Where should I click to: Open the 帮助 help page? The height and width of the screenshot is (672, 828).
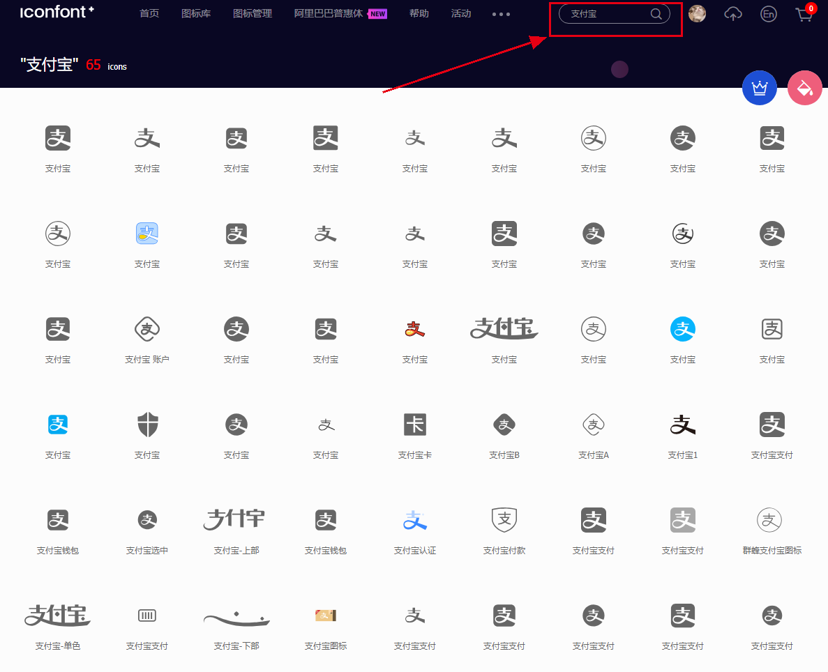tap(419, 13)
